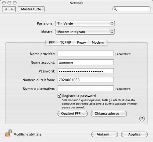This screenshot has width=153, height=142.
Task: Click the Posizione: label
Action: pos(45,23)
